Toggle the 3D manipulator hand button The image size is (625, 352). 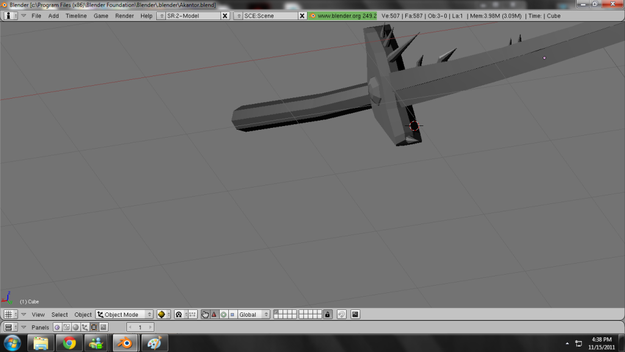(206, 315)
